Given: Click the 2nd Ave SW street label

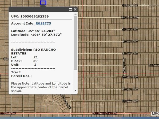Looking at the screenshot, I should pyautogui.click(x=130, y=17).
